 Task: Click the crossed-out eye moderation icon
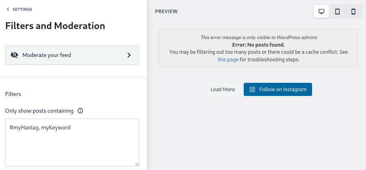tap(14, 55)
